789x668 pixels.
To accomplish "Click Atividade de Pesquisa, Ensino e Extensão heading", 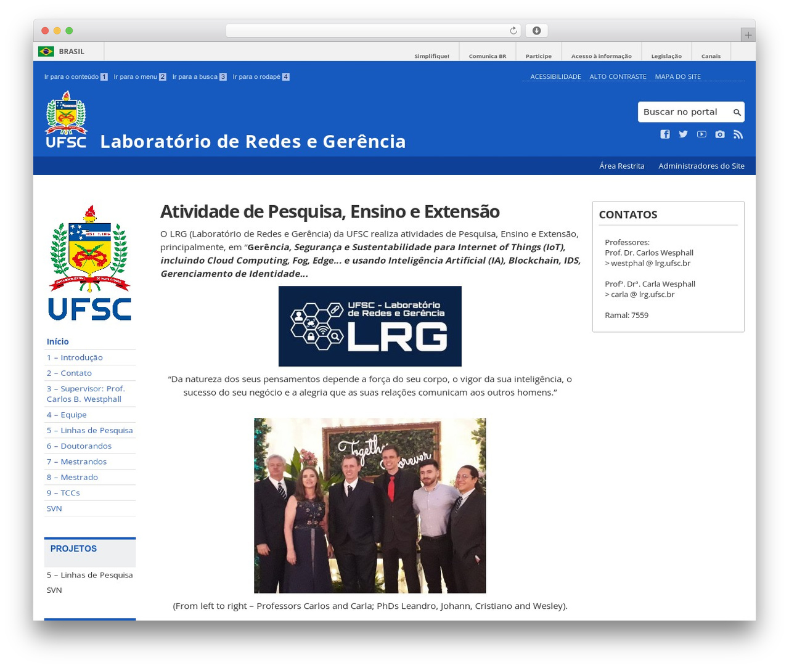I will 330,211.
